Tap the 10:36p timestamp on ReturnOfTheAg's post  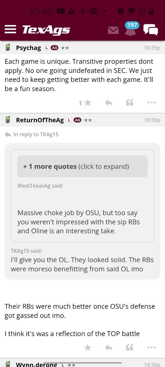pos(152,120)
